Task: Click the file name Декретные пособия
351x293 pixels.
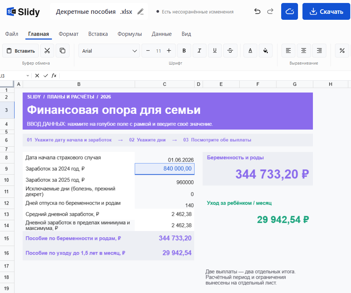Action: point(86,12)
